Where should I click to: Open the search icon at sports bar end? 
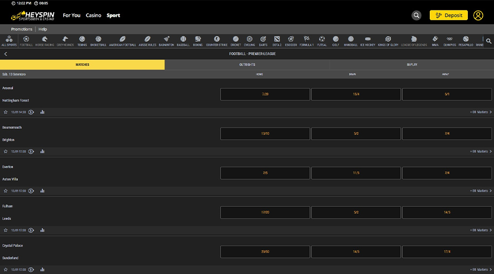pos(489,41)
